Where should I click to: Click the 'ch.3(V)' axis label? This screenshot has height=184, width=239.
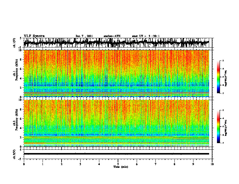tap(14, 154)
